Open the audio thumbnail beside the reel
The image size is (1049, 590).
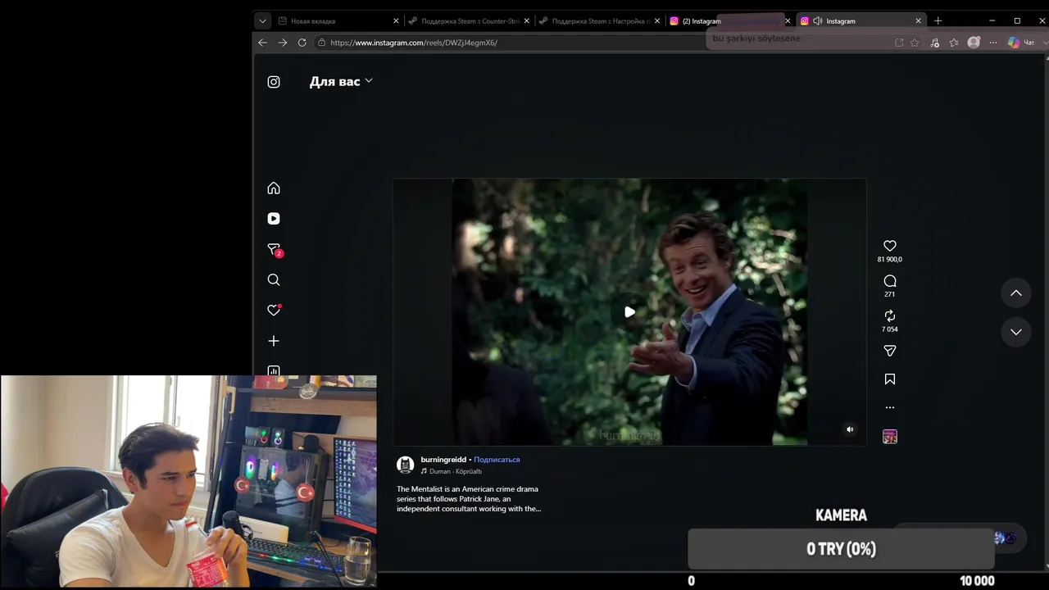tap(890, 437)
